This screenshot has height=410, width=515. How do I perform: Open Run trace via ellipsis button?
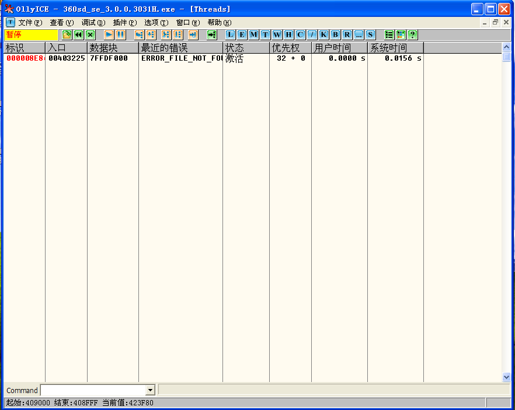click(x=359, y=35)
